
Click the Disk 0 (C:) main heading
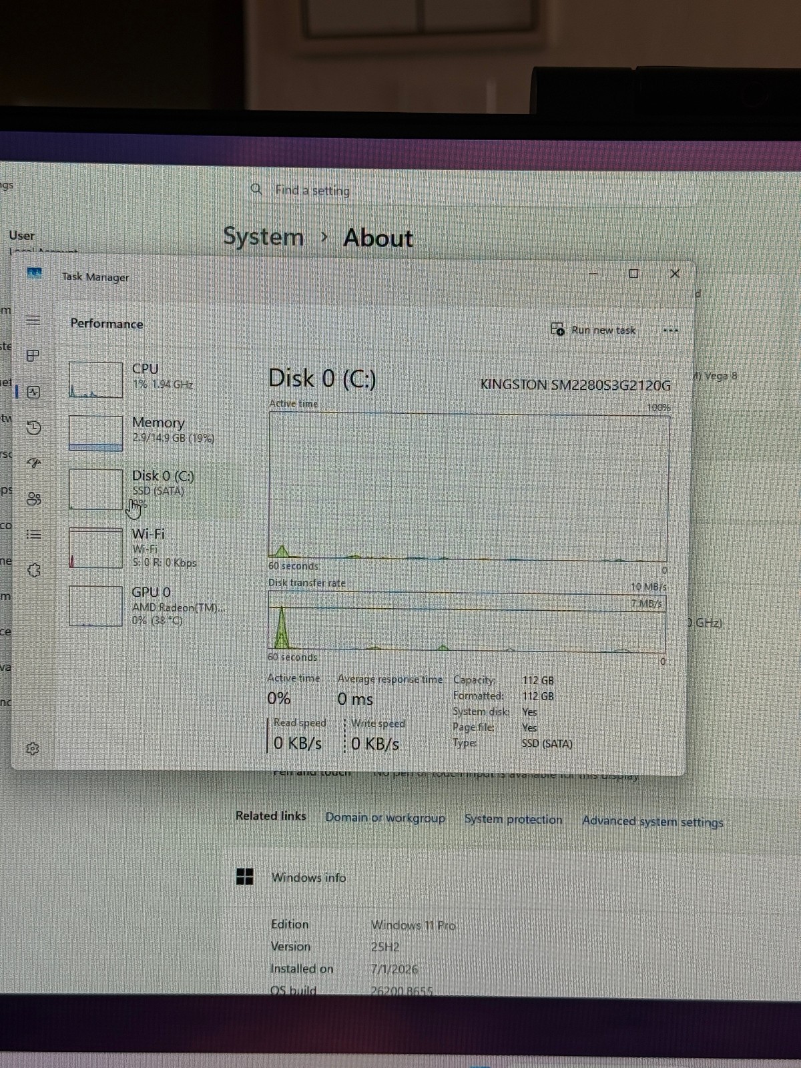[322, 378]
